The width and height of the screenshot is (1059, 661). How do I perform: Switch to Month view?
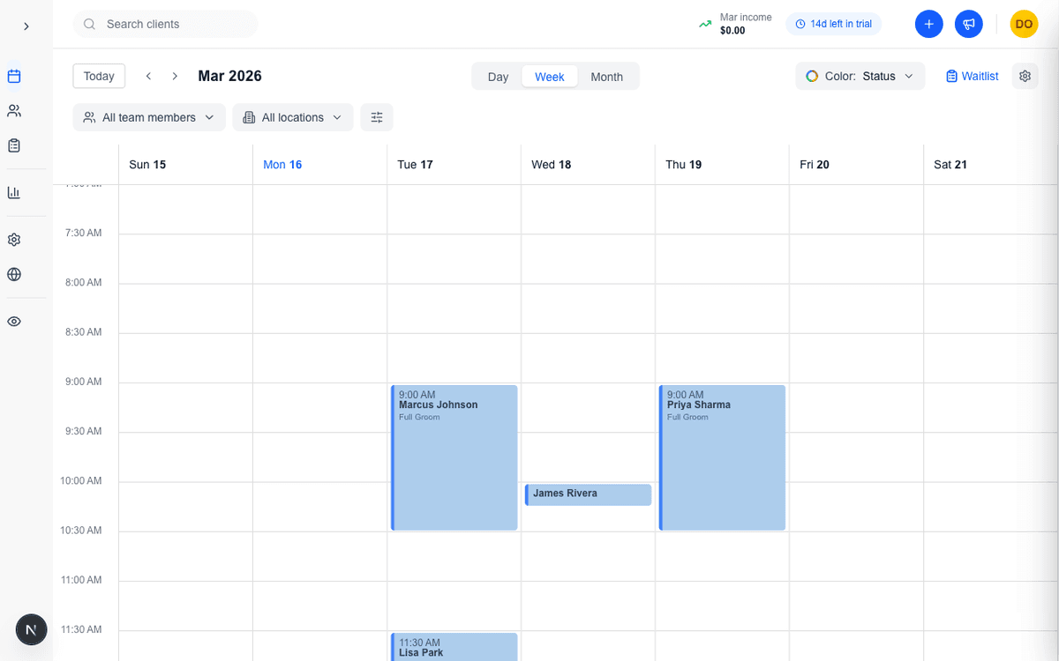tap(607, 76)
